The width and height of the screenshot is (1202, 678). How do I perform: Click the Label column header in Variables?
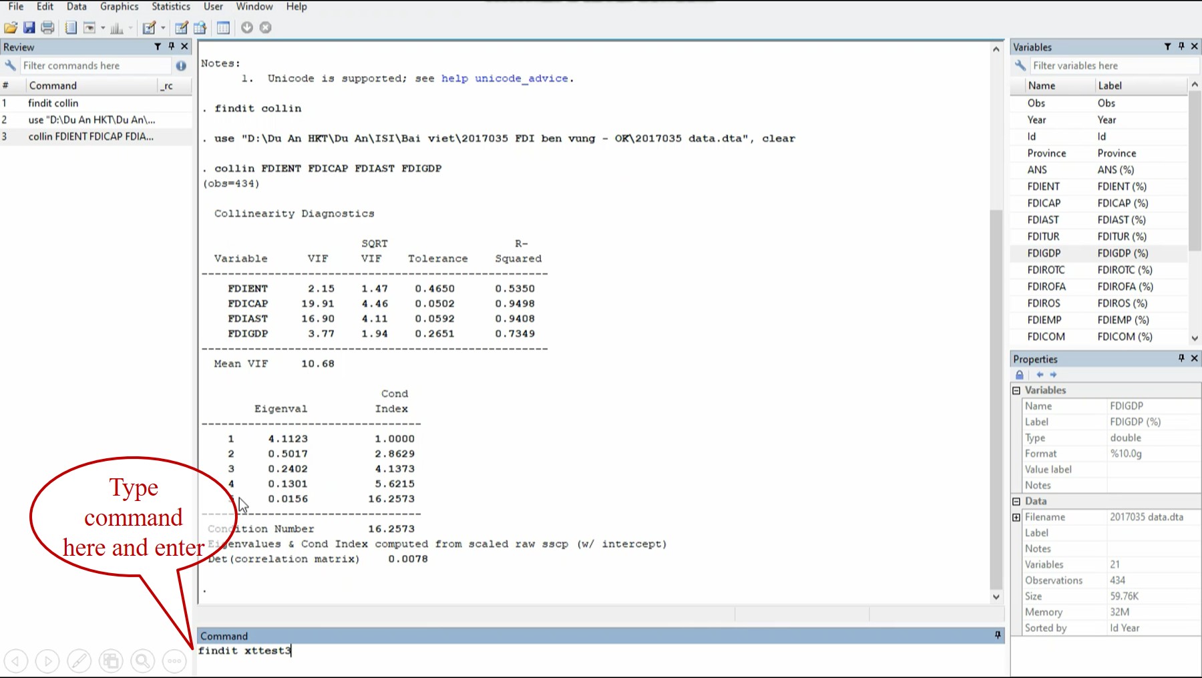1141,86
